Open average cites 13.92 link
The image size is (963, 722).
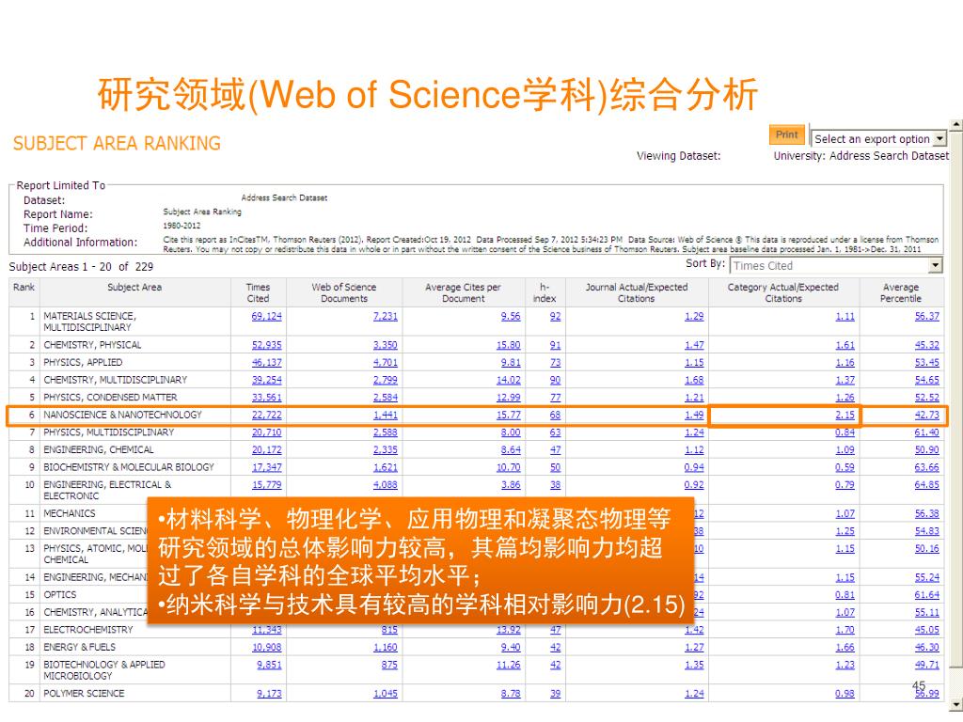point(509,630)
